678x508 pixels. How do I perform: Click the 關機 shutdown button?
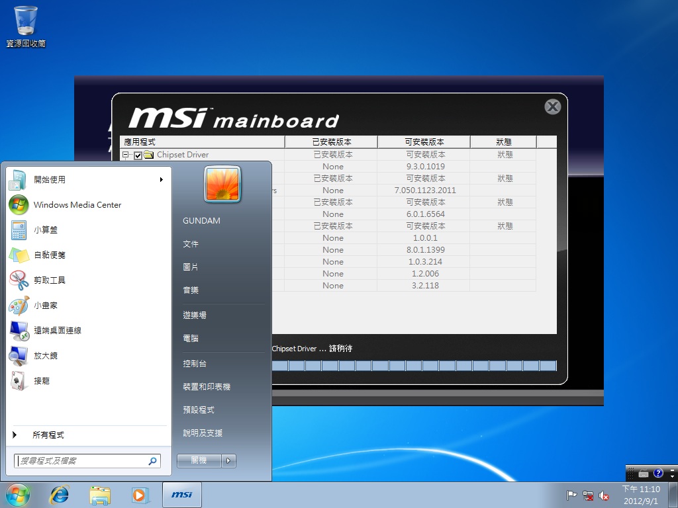pos(199,461)
